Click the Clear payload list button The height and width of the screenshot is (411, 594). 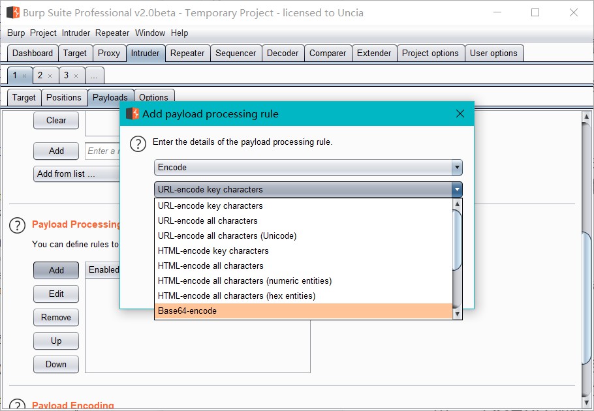(x=56, y=120)
